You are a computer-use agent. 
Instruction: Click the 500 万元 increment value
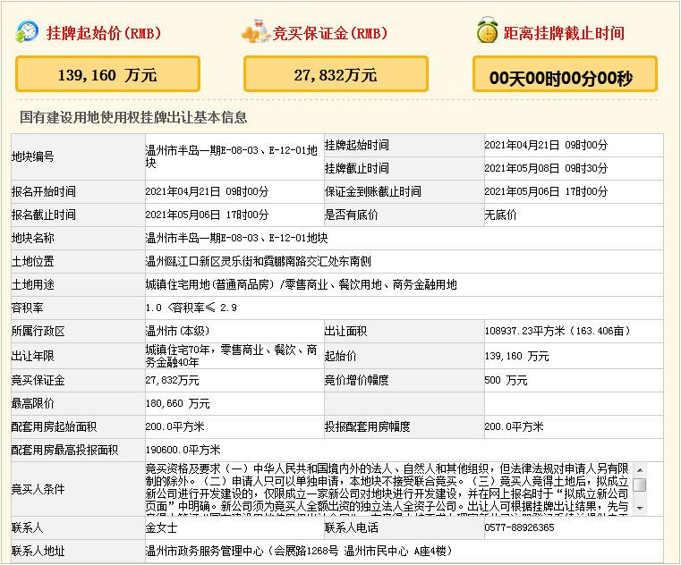[506, 380]
